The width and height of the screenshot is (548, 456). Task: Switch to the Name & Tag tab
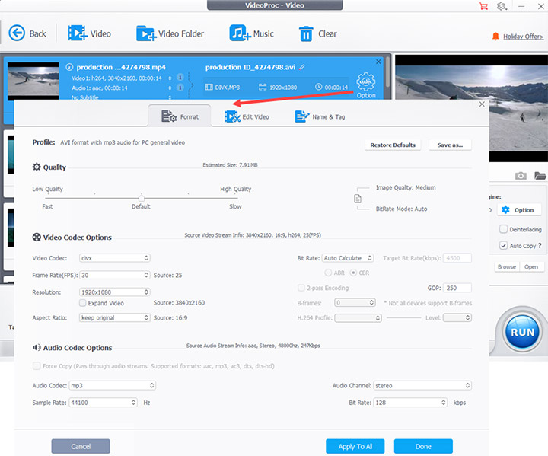coord(320,116)
